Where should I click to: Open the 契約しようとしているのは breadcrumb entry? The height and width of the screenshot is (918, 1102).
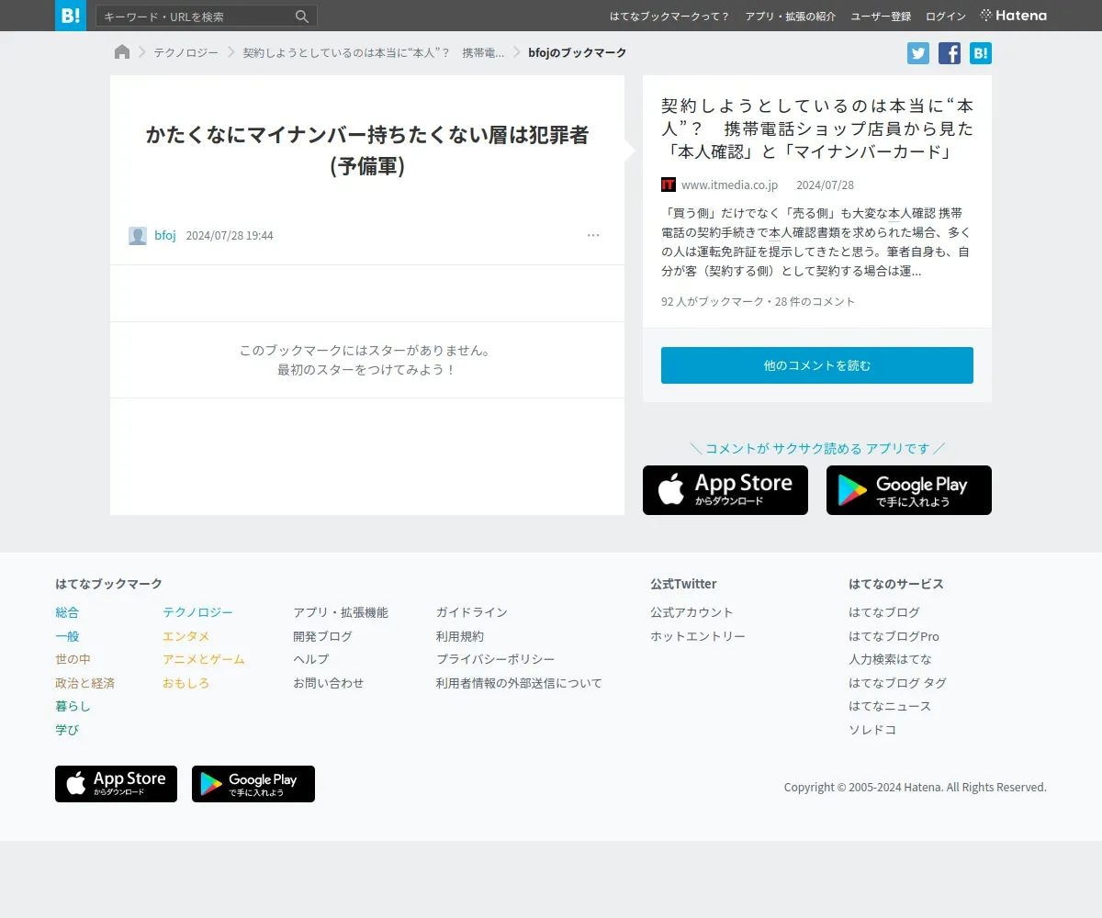coord(374,53)
